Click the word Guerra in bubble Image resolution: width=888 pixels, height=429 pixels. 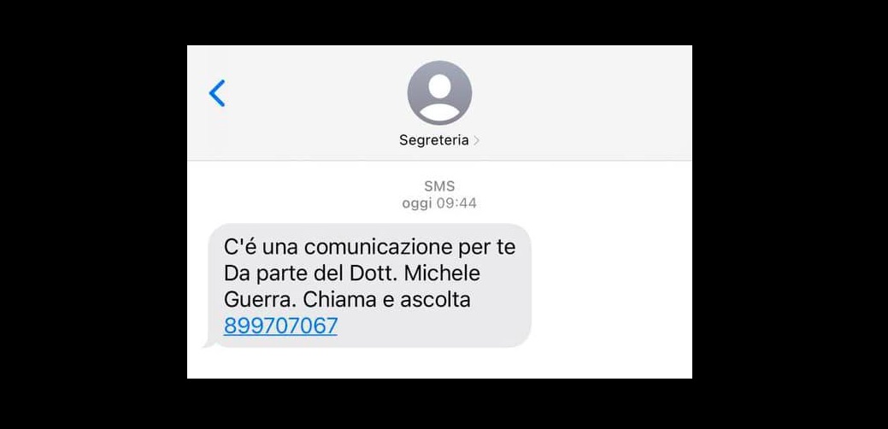point(260,300)
